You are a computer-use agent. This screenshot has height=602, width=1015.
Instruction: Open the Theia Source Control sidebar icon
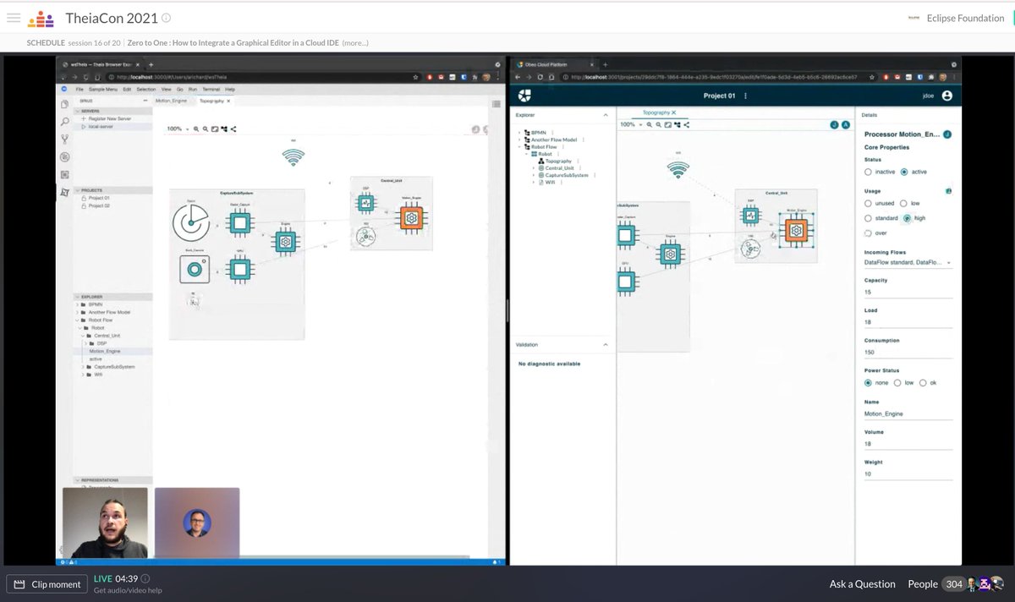pos(64,139)
